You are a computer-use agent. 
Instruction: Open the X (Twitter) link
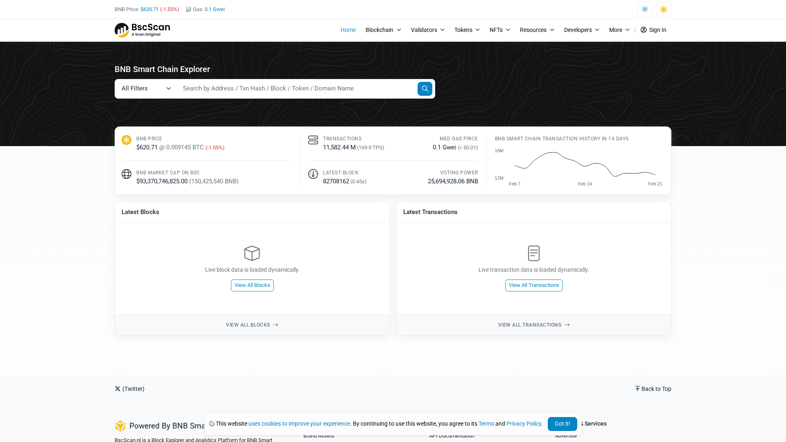pos(129,389)
